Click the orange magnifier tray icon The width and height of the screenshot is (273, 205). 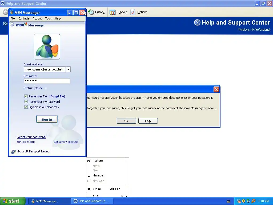click(253, 201)
